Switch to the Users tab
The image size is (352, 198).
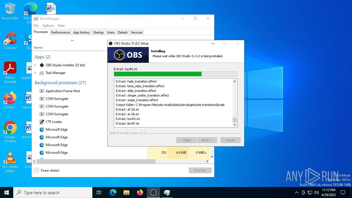111,32
